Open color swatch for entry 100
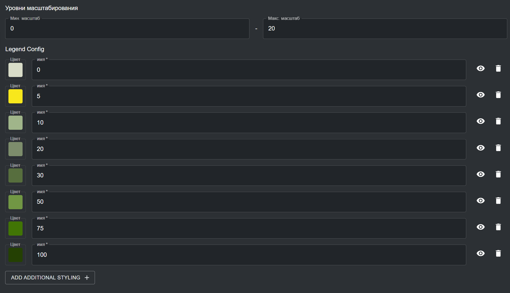510x293 pixels. click(16, 255)
